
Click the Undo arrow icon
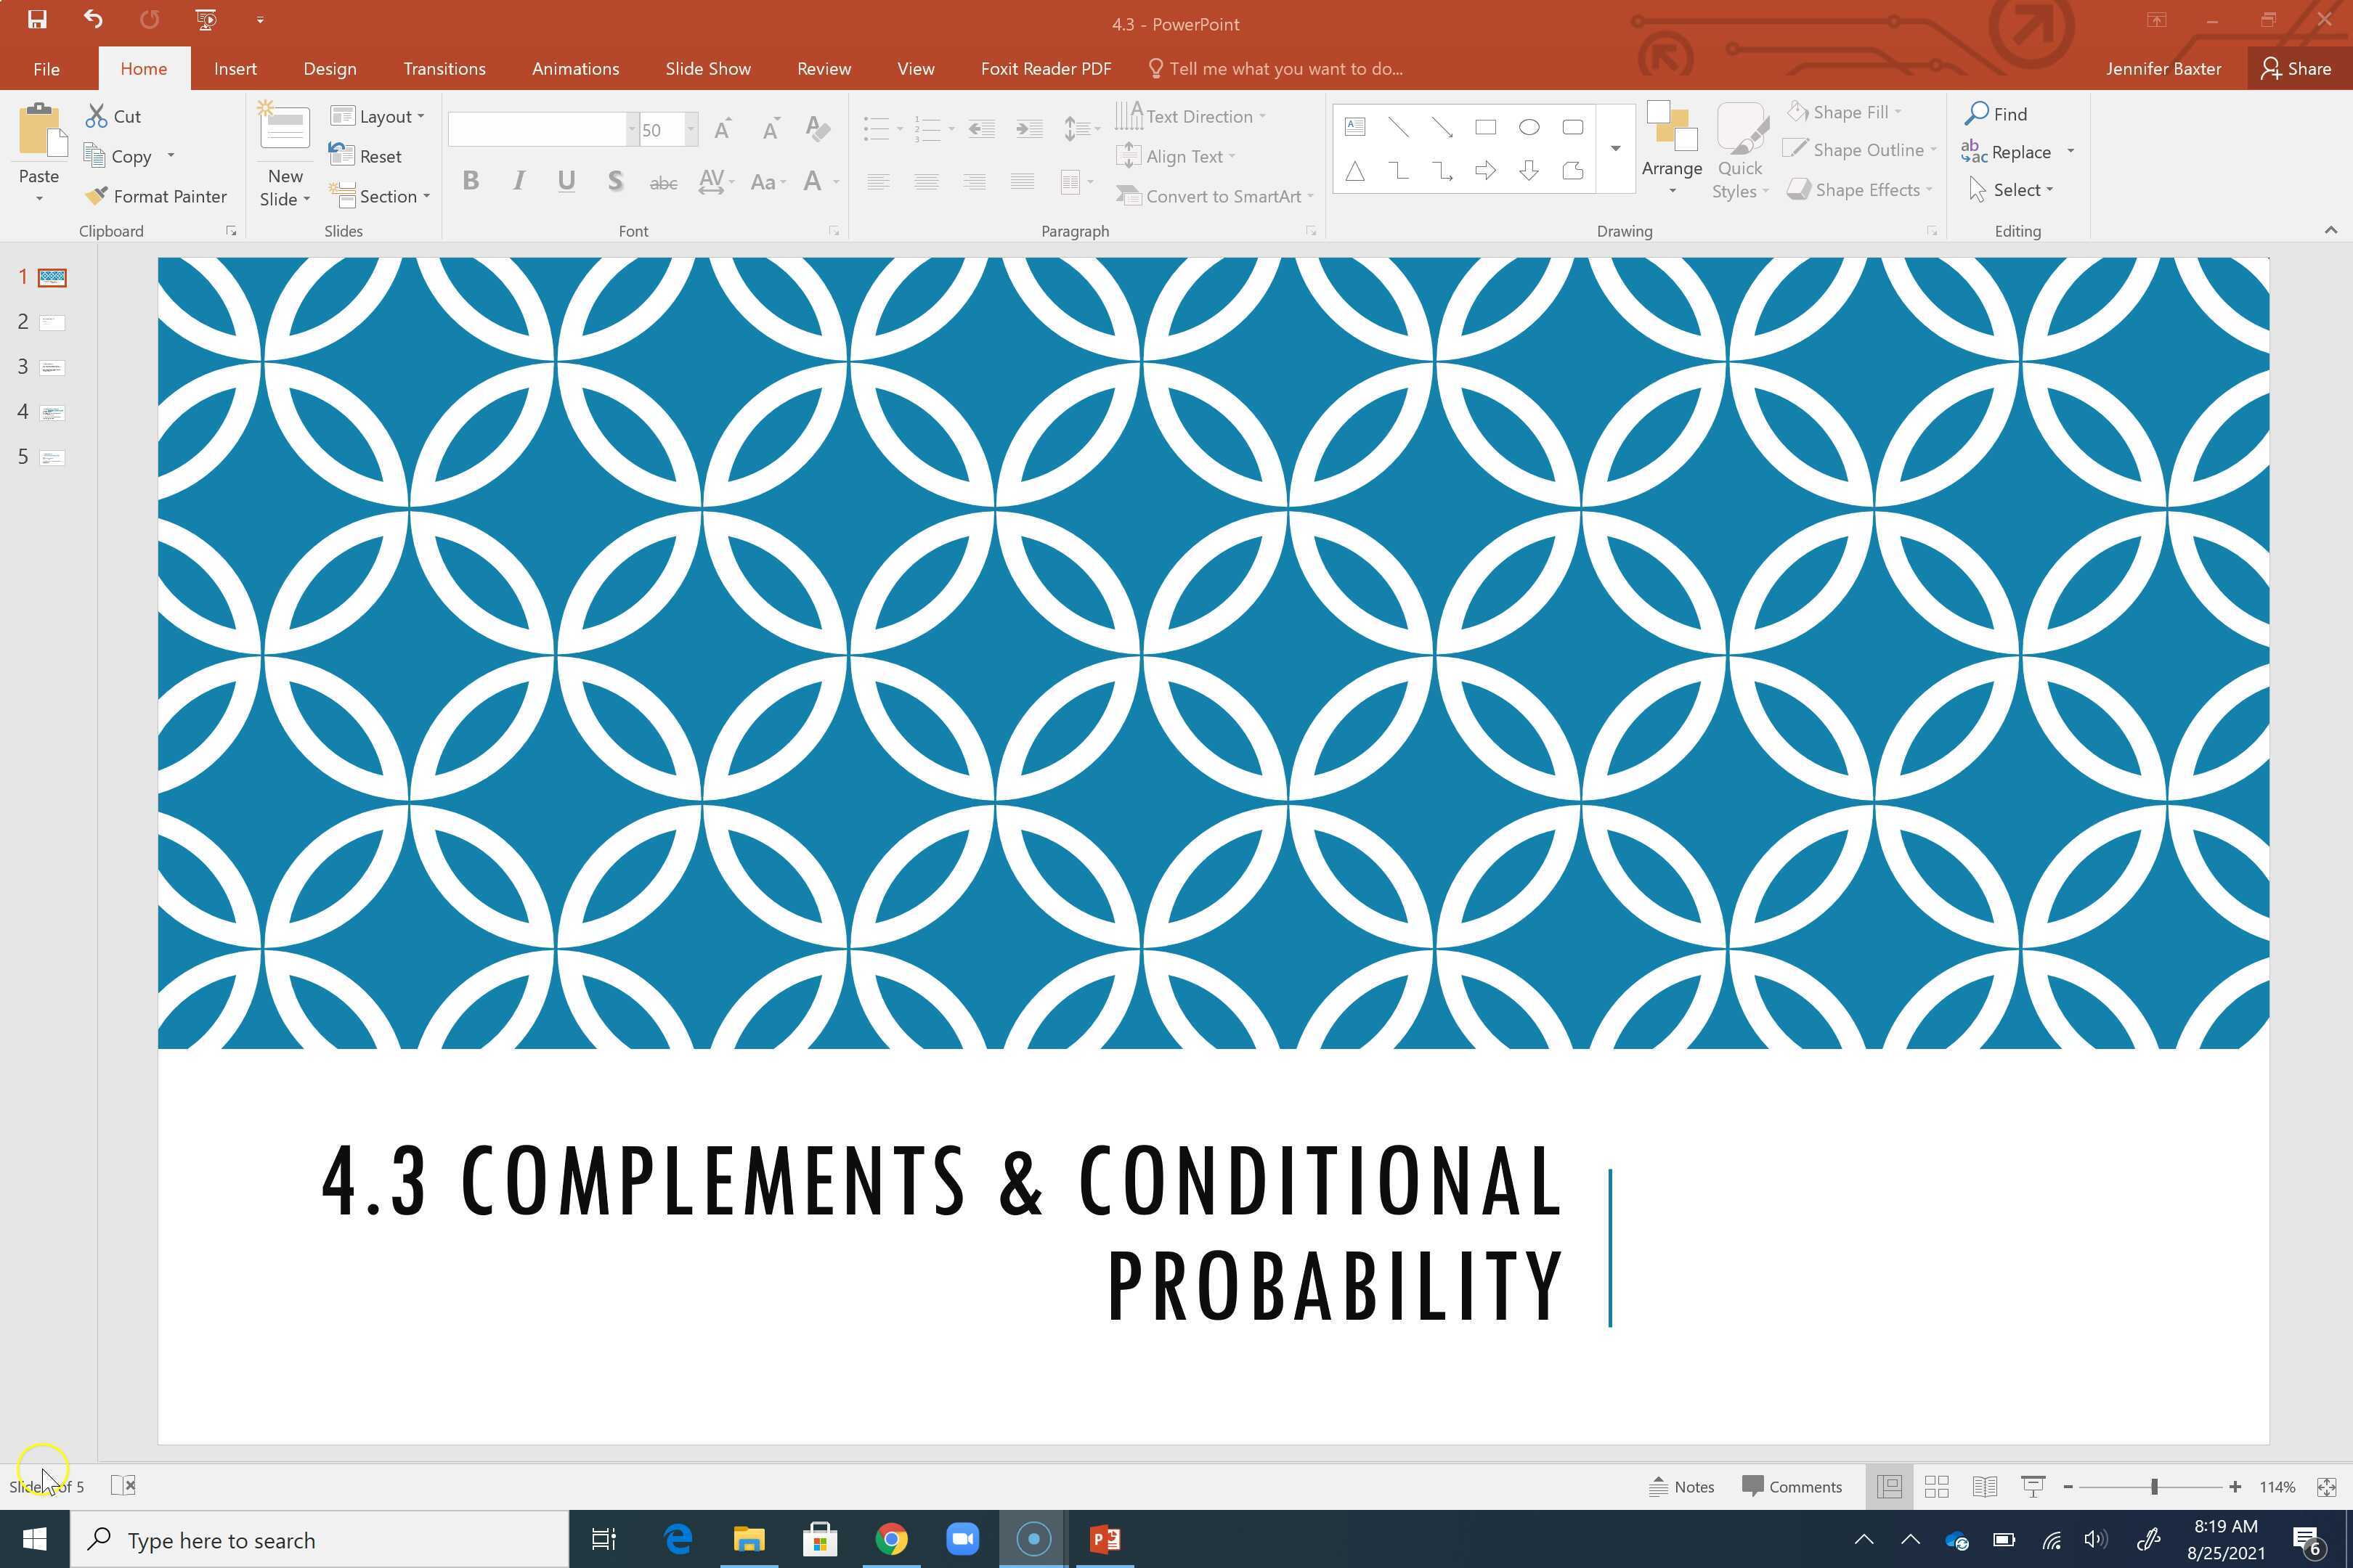pos(93,19)
